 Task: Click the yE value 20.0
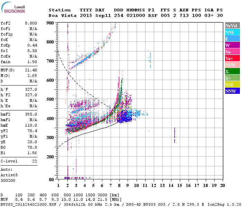click(32, 142)
